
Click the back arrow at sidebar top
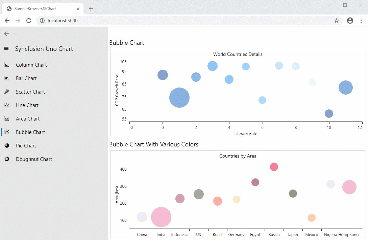6,34
